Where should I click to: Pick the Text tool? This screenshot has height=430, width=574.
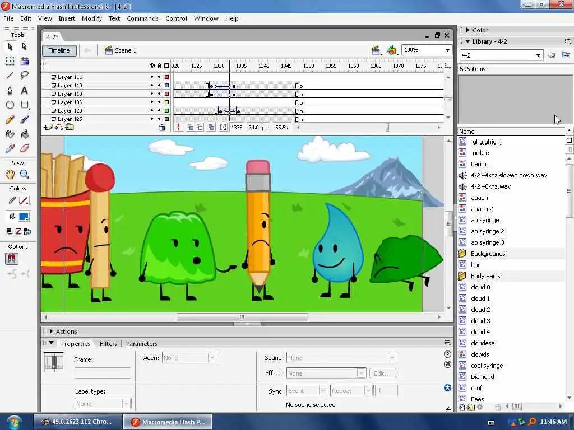pyautogui.click(x=24, y=90)
